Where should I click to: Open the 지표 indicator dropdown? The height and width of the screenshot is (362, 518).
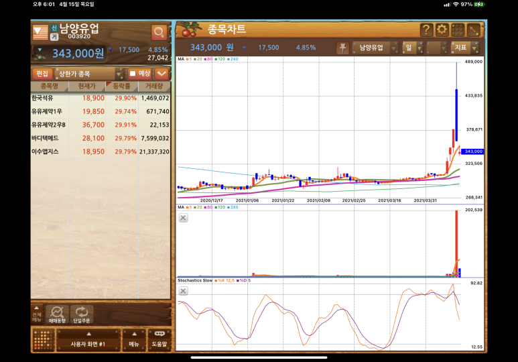(465, 48)
